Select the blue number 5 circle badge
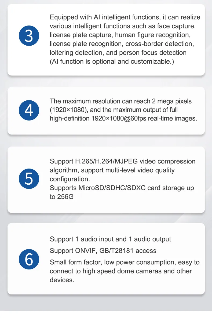The width and height of the screenshot is (212, 321). [28, 179]
